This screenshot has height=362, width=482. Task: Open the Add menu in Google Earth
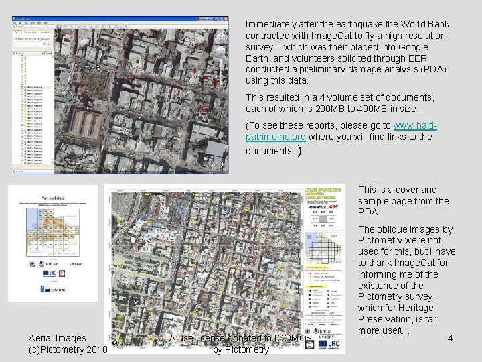click(x=39, y=23)
